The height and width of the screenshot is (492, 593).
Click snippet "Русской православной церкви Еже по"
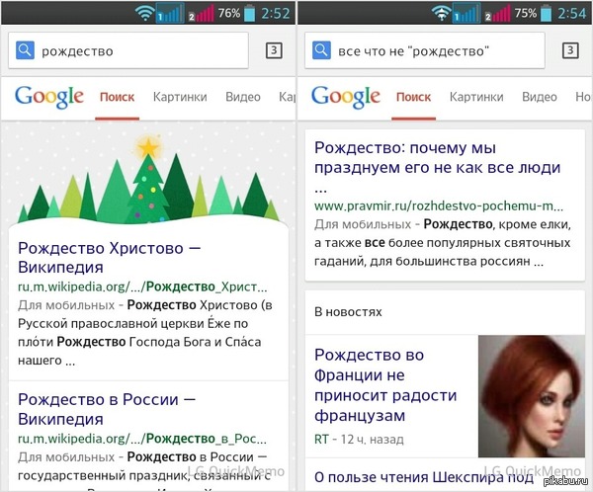tap(133, 324)
